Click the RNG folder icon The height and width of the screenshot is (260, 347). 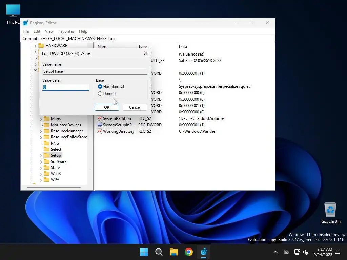pyautogui.click(x=46, y=143)
